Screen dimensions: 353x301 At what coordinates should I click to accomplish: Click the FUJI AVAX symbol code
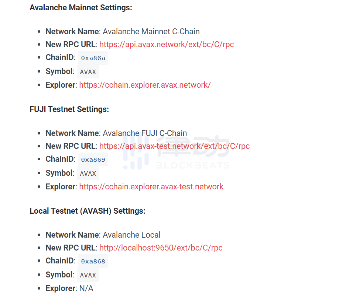[88, 174]
